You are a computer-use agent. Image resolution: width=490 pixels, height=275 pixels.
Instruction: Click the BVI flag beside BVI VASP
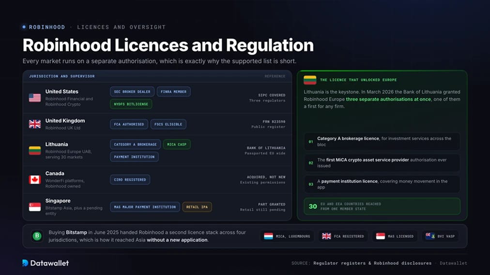430,236
